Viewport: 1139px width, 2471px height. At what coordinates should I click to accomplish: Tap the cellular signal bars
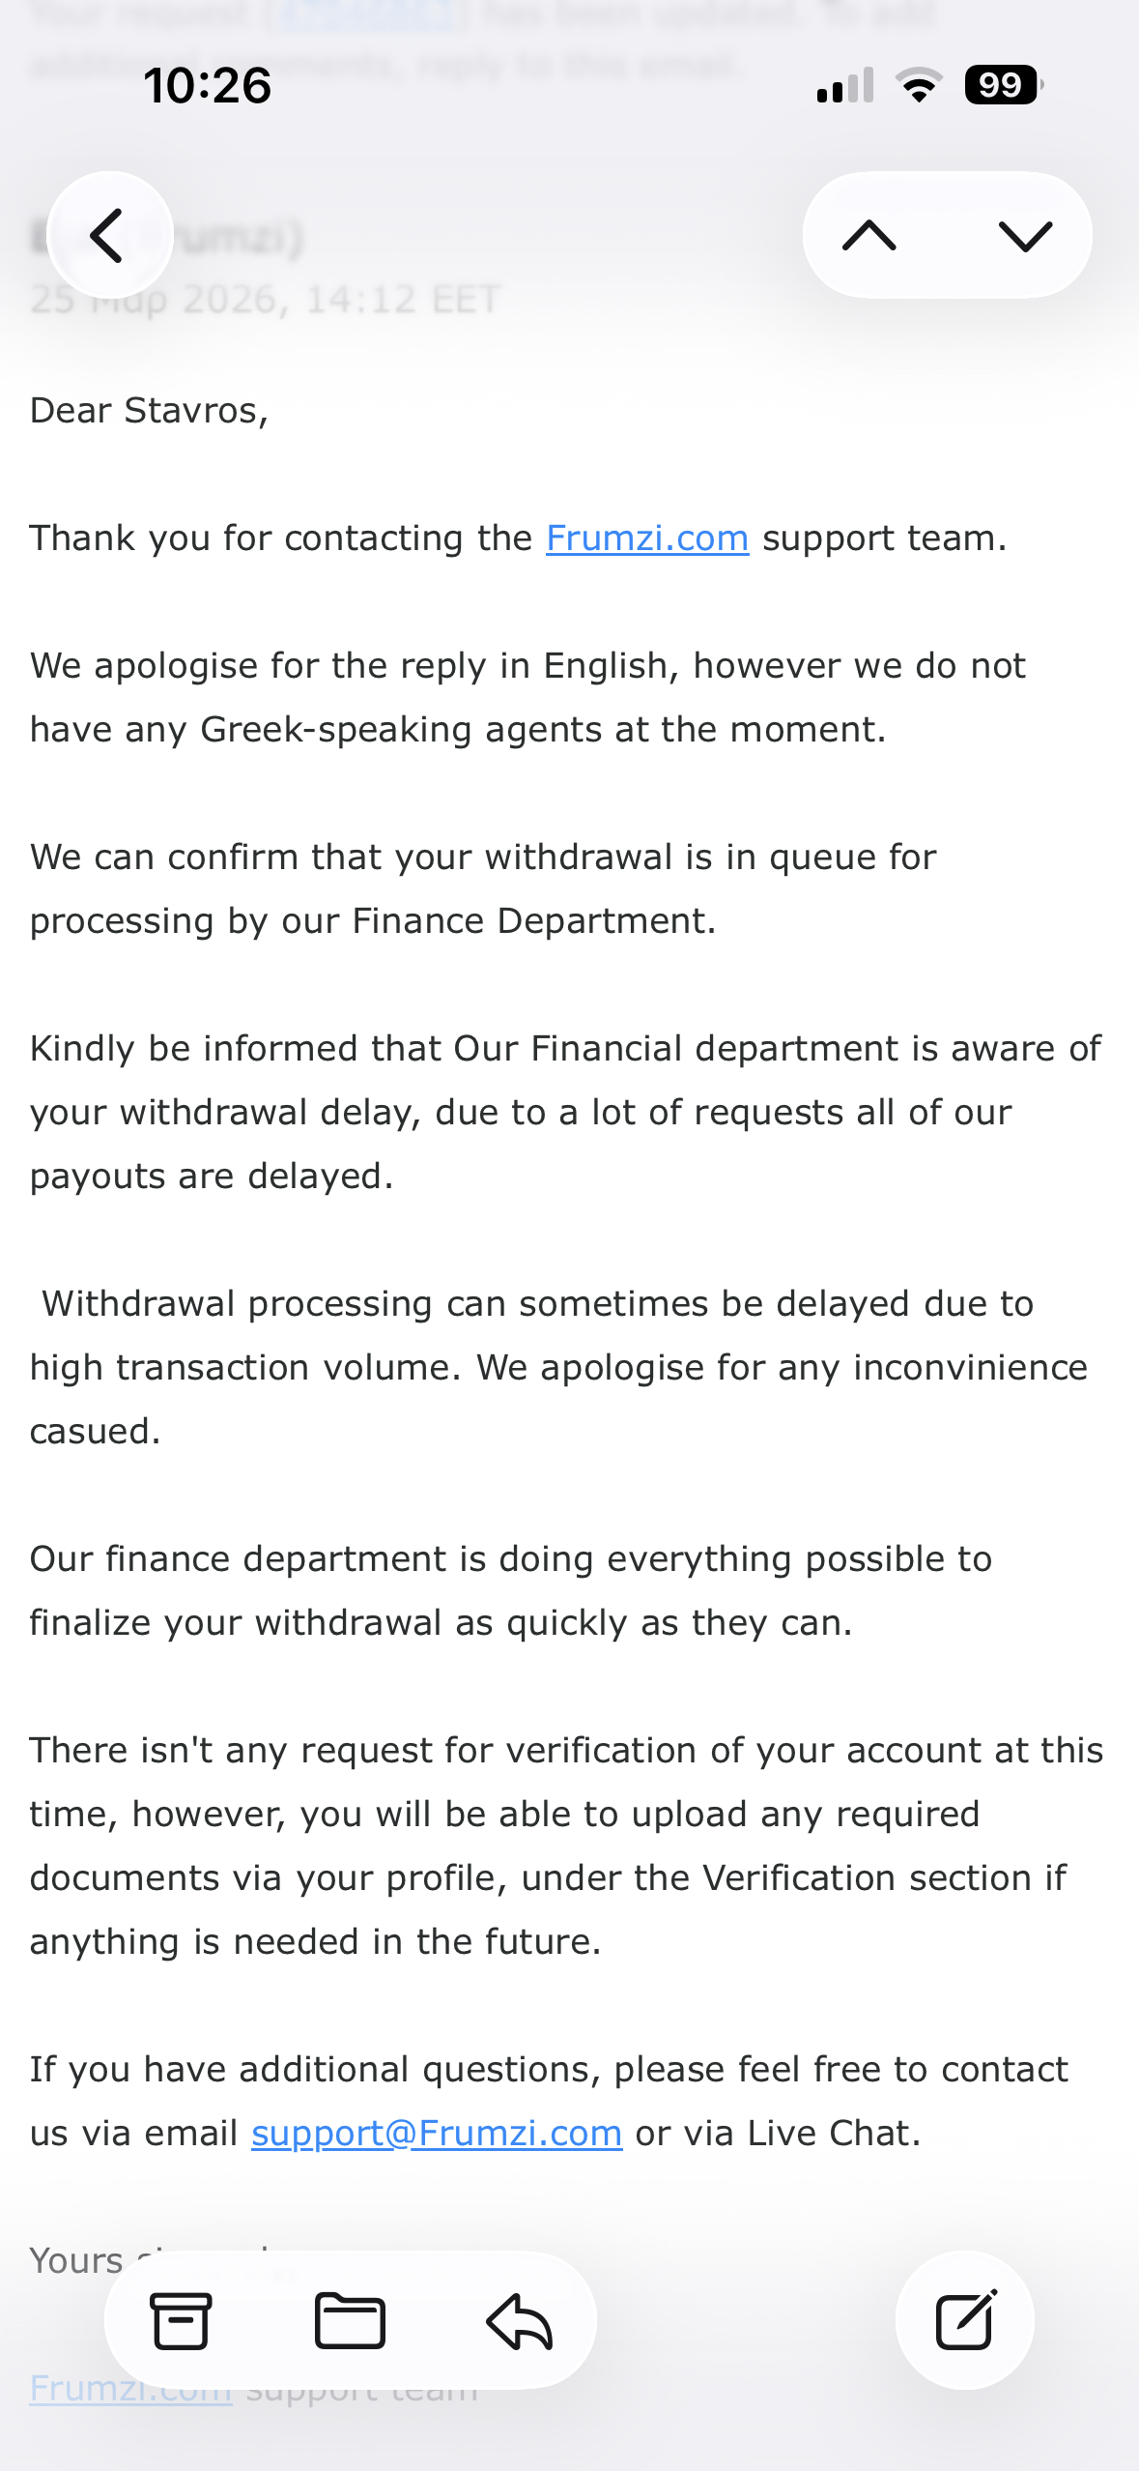[844, 85]
